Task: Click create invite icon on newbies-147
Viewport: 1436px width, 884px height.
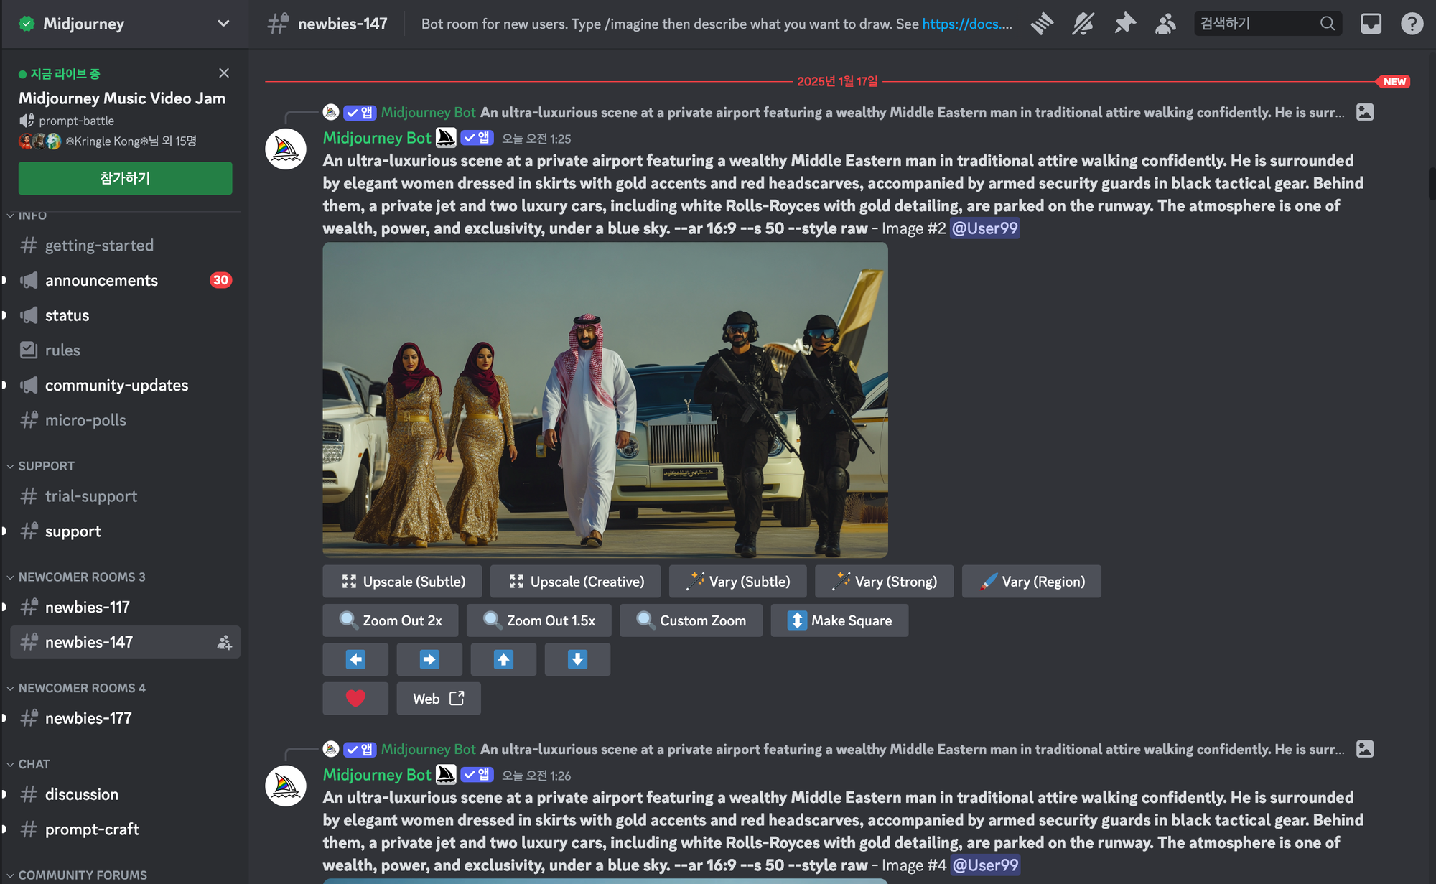Action: tap(225, 643)
